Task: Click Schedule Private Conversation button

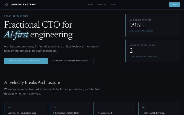Action: [26, 61]
